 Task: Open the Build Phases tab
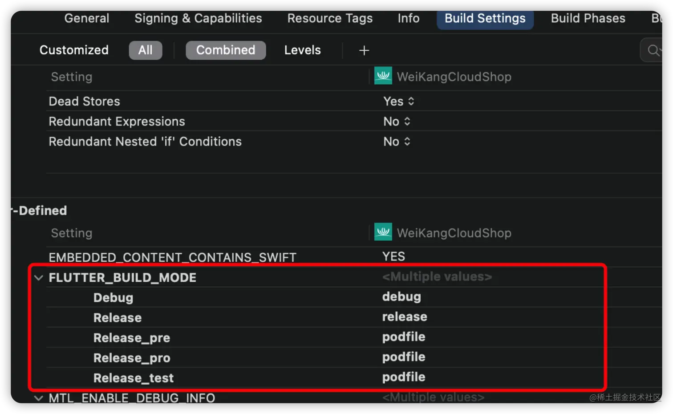[588, 18]
